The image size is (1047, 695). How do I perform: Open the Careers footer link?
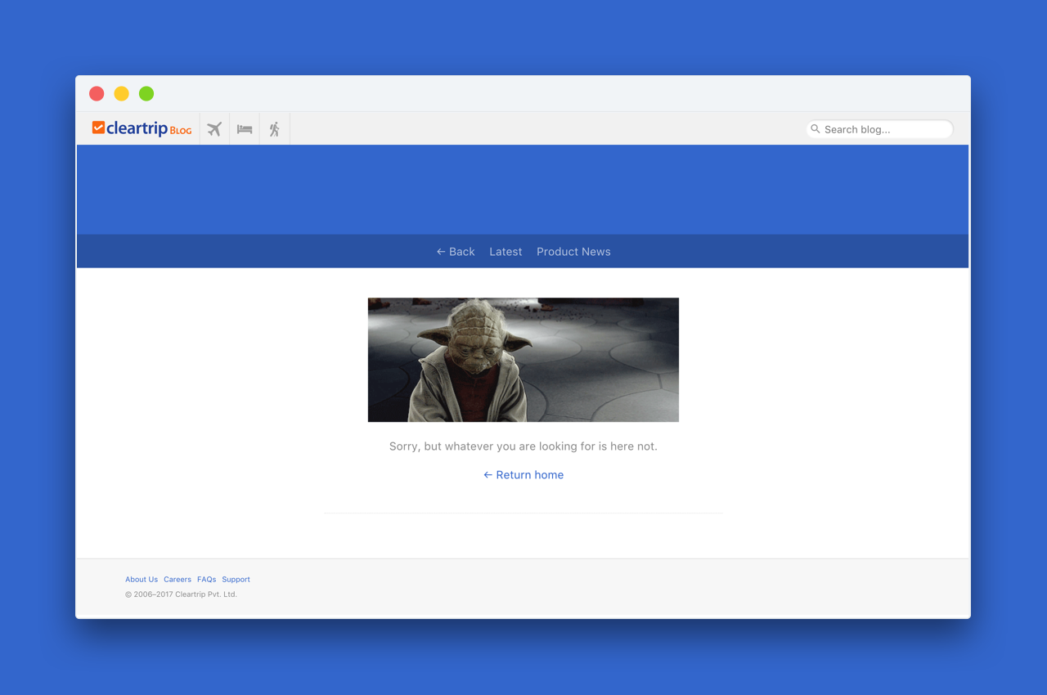coord(177,580)
